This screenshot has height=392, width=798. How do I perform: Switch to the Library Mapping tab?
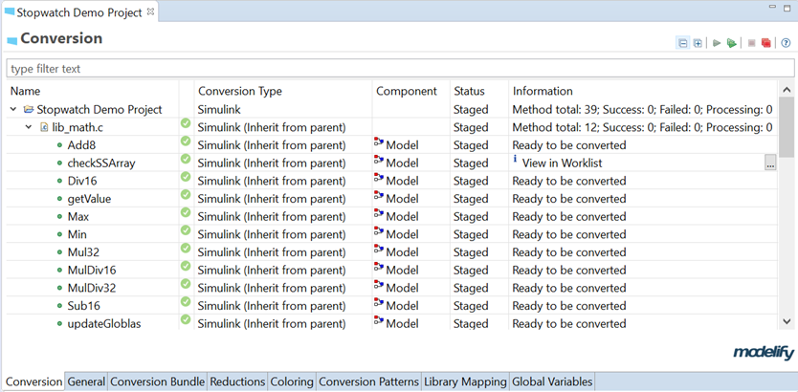[466, 381]
